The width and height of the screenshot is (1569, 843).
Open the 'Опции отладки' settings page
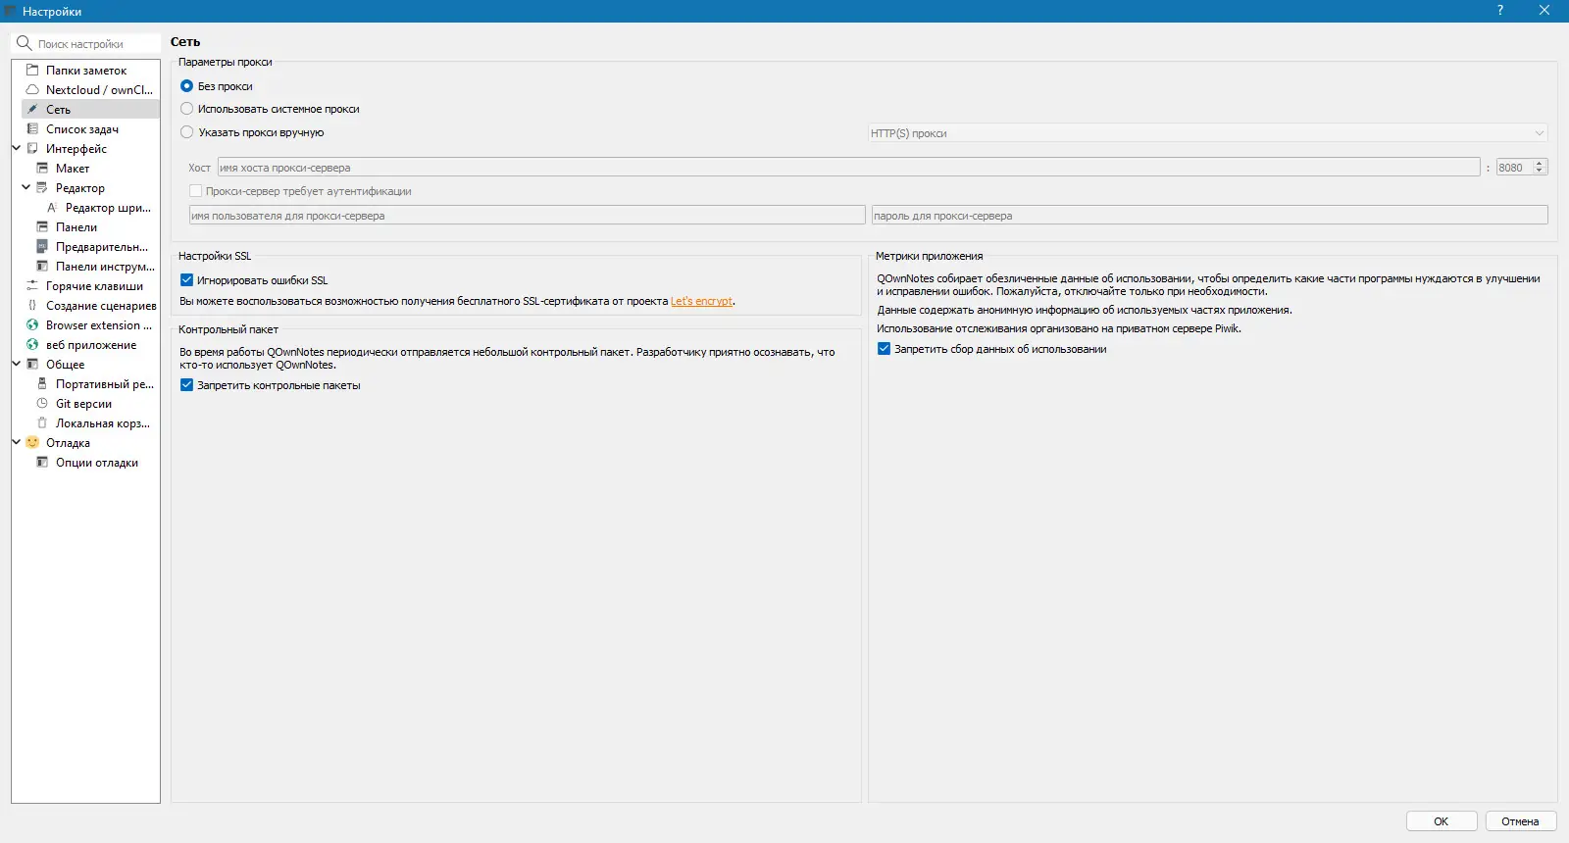(97, 463)
